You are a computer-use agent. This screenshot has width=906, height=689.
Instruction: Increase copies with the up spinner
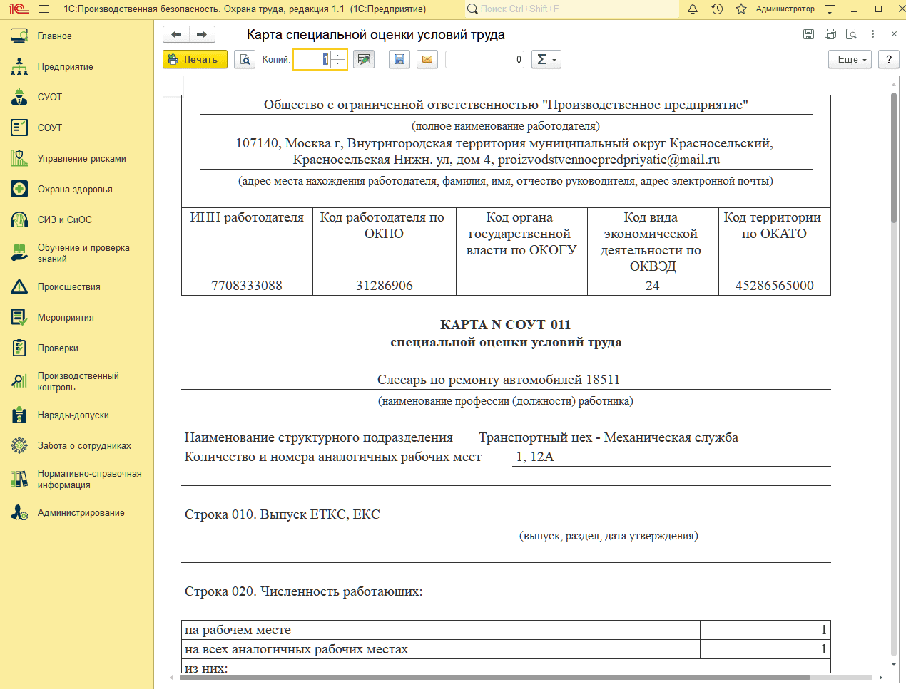coord(339,55)
